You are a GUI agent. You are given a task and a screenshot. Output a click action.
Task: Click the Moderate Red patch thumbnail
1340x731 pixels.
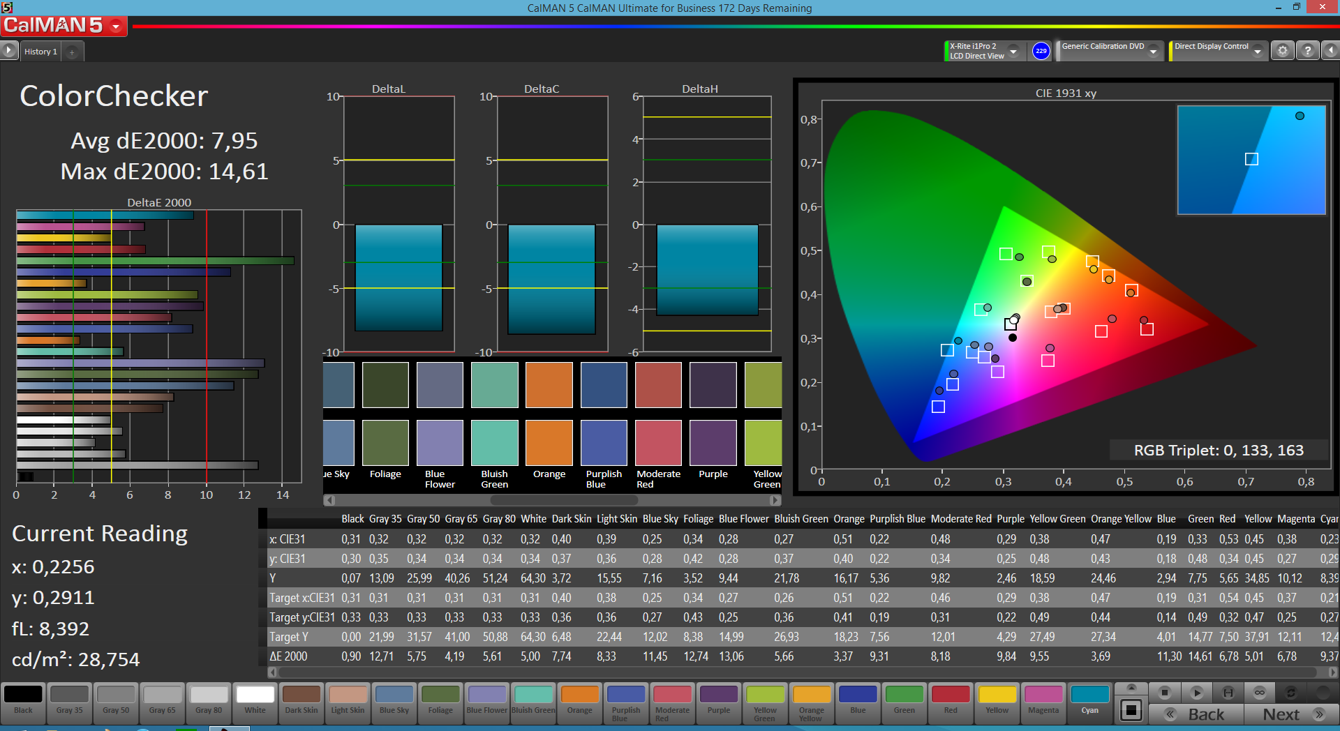point(658,443)
